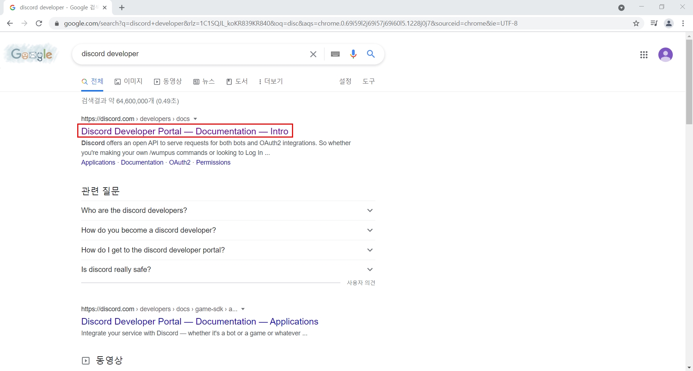The image size is (693, 371).
Task: Click the Google doodle logo
Action: [x=31, y=54]
